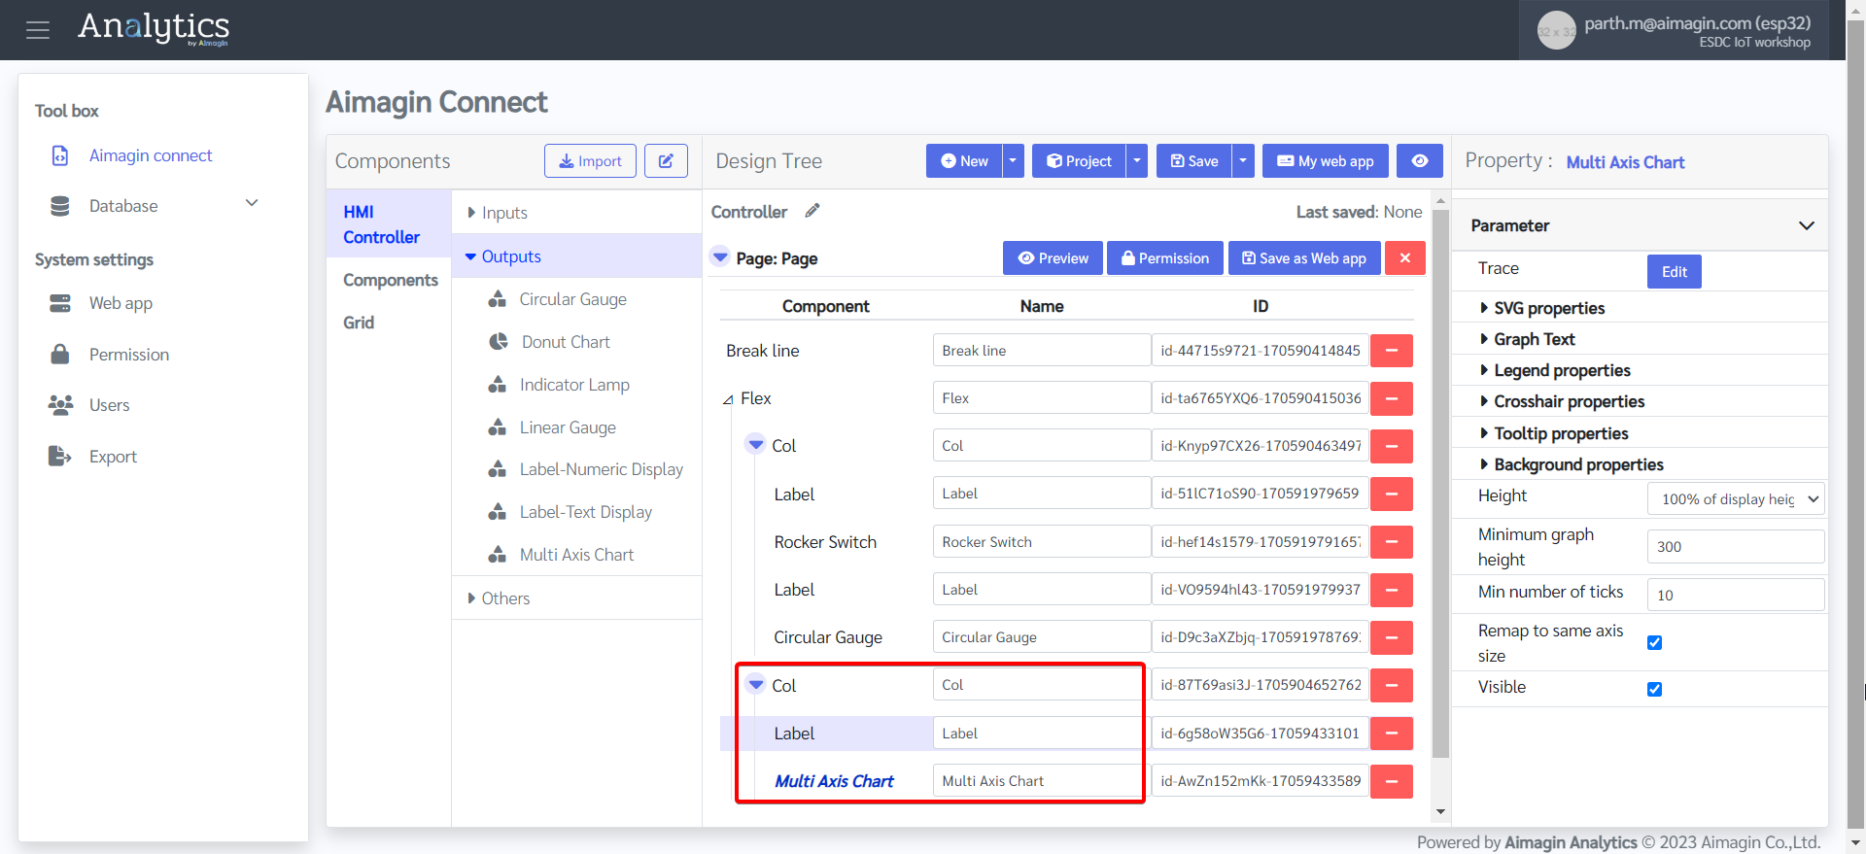
Task: Remove the Rocker Switch row
Action: click(x=1392, y=542)
